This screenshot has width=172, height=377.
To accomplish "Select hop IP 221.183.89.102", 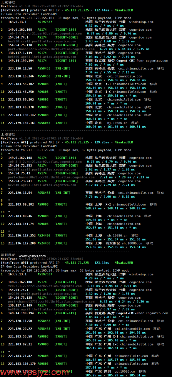I will 21,100.
